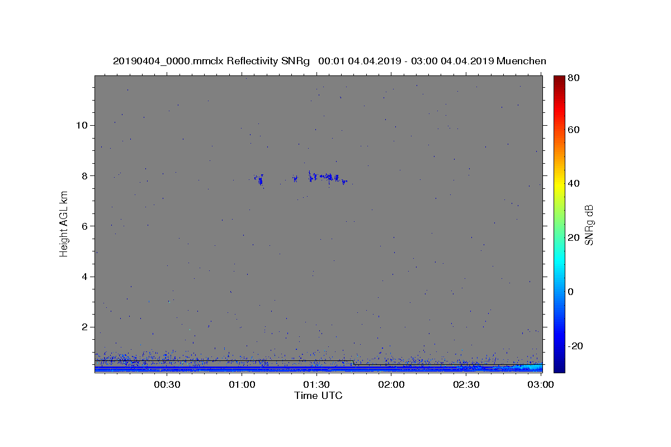This screenshot has width=671, height=447.
Task: Select the 01:00 time tick label
Action: [x=242, y=385]
